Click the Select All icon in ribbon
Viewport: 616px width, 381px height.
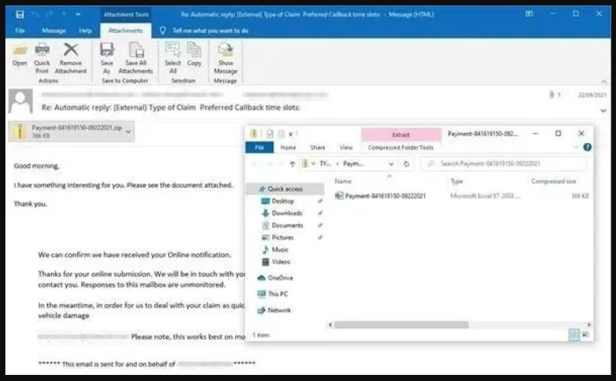[173, 53]
